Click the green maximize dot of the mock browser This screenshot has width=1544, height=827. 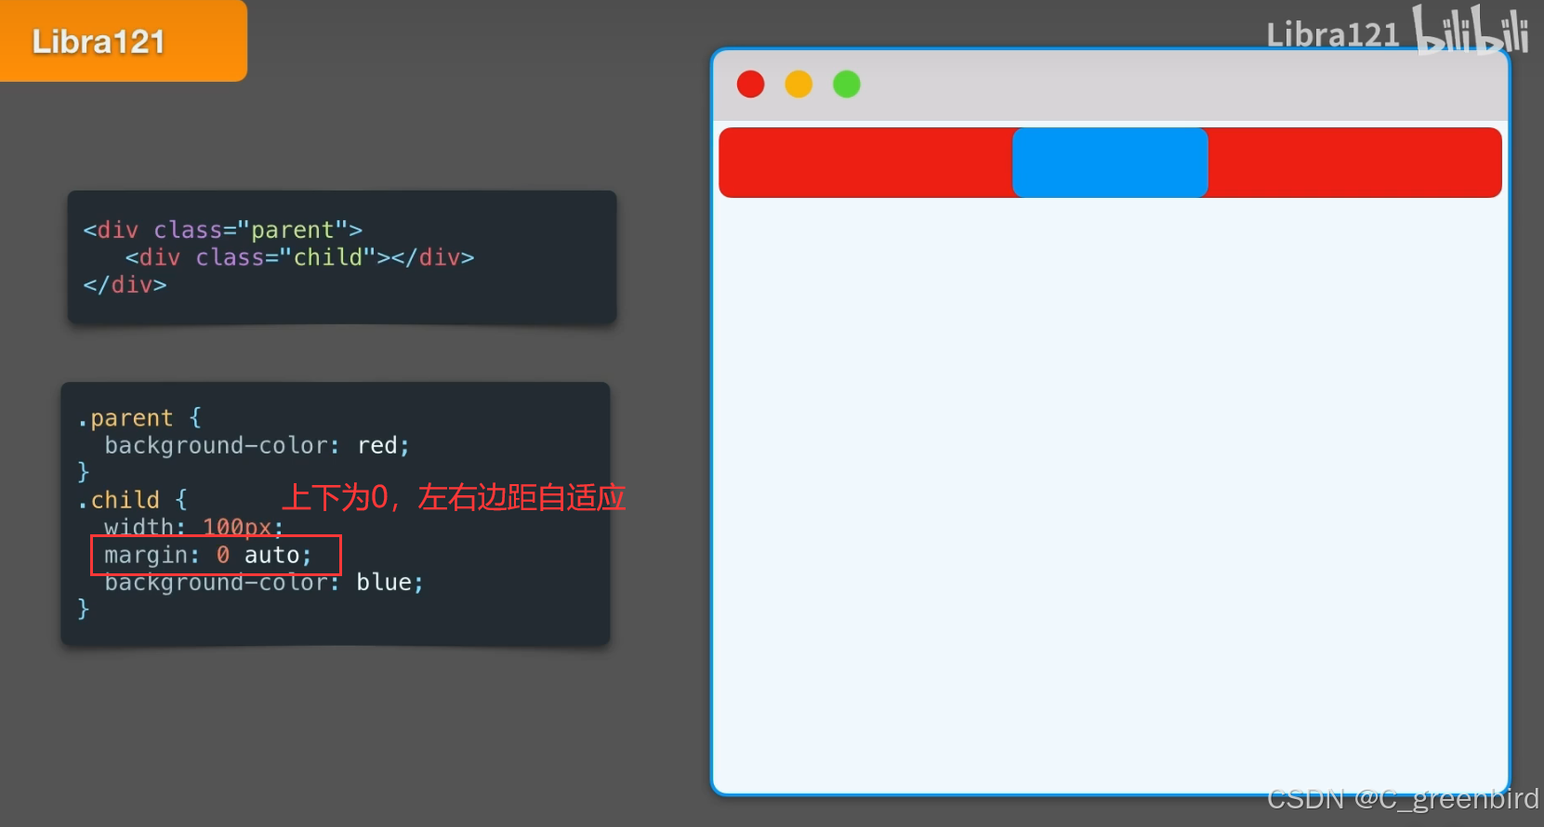pyautogui.click(x=847, y=85)
